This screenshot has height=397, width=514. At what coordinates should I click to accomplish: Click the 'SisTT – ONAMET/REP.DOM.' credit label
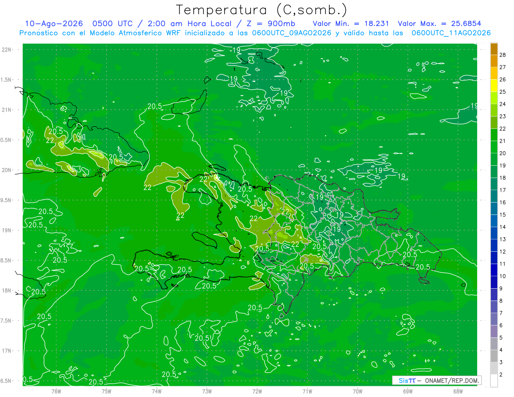tap(437, 380)
